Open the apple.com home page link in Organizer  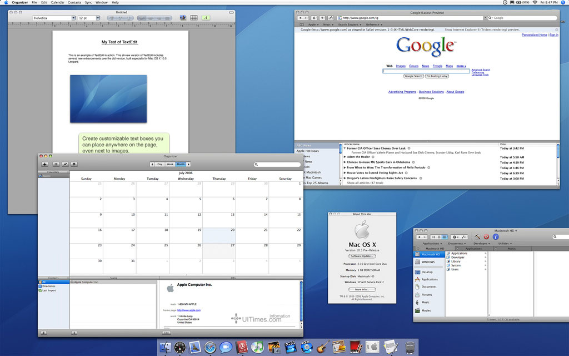(189, 310)
